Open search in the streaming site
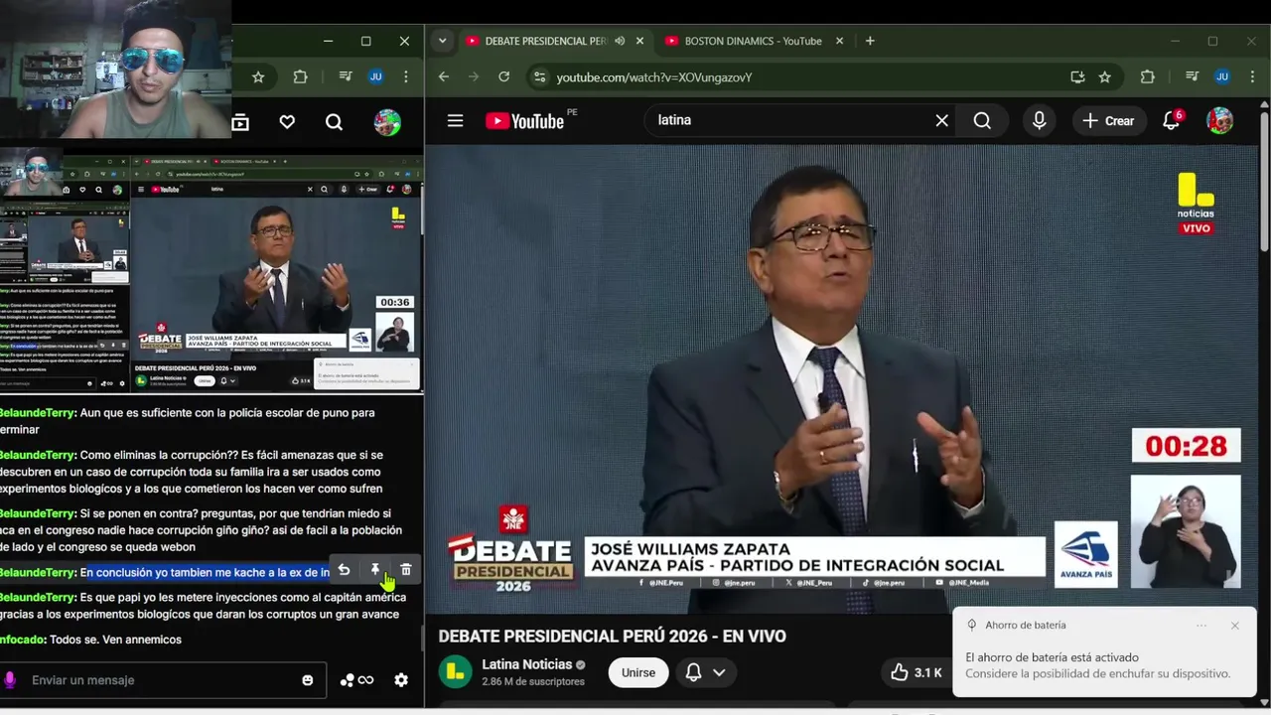 pos(334,122)
